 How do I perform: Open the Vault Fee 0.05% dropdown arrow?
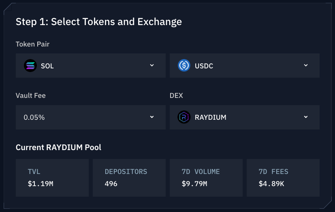(x=152, y=117)
